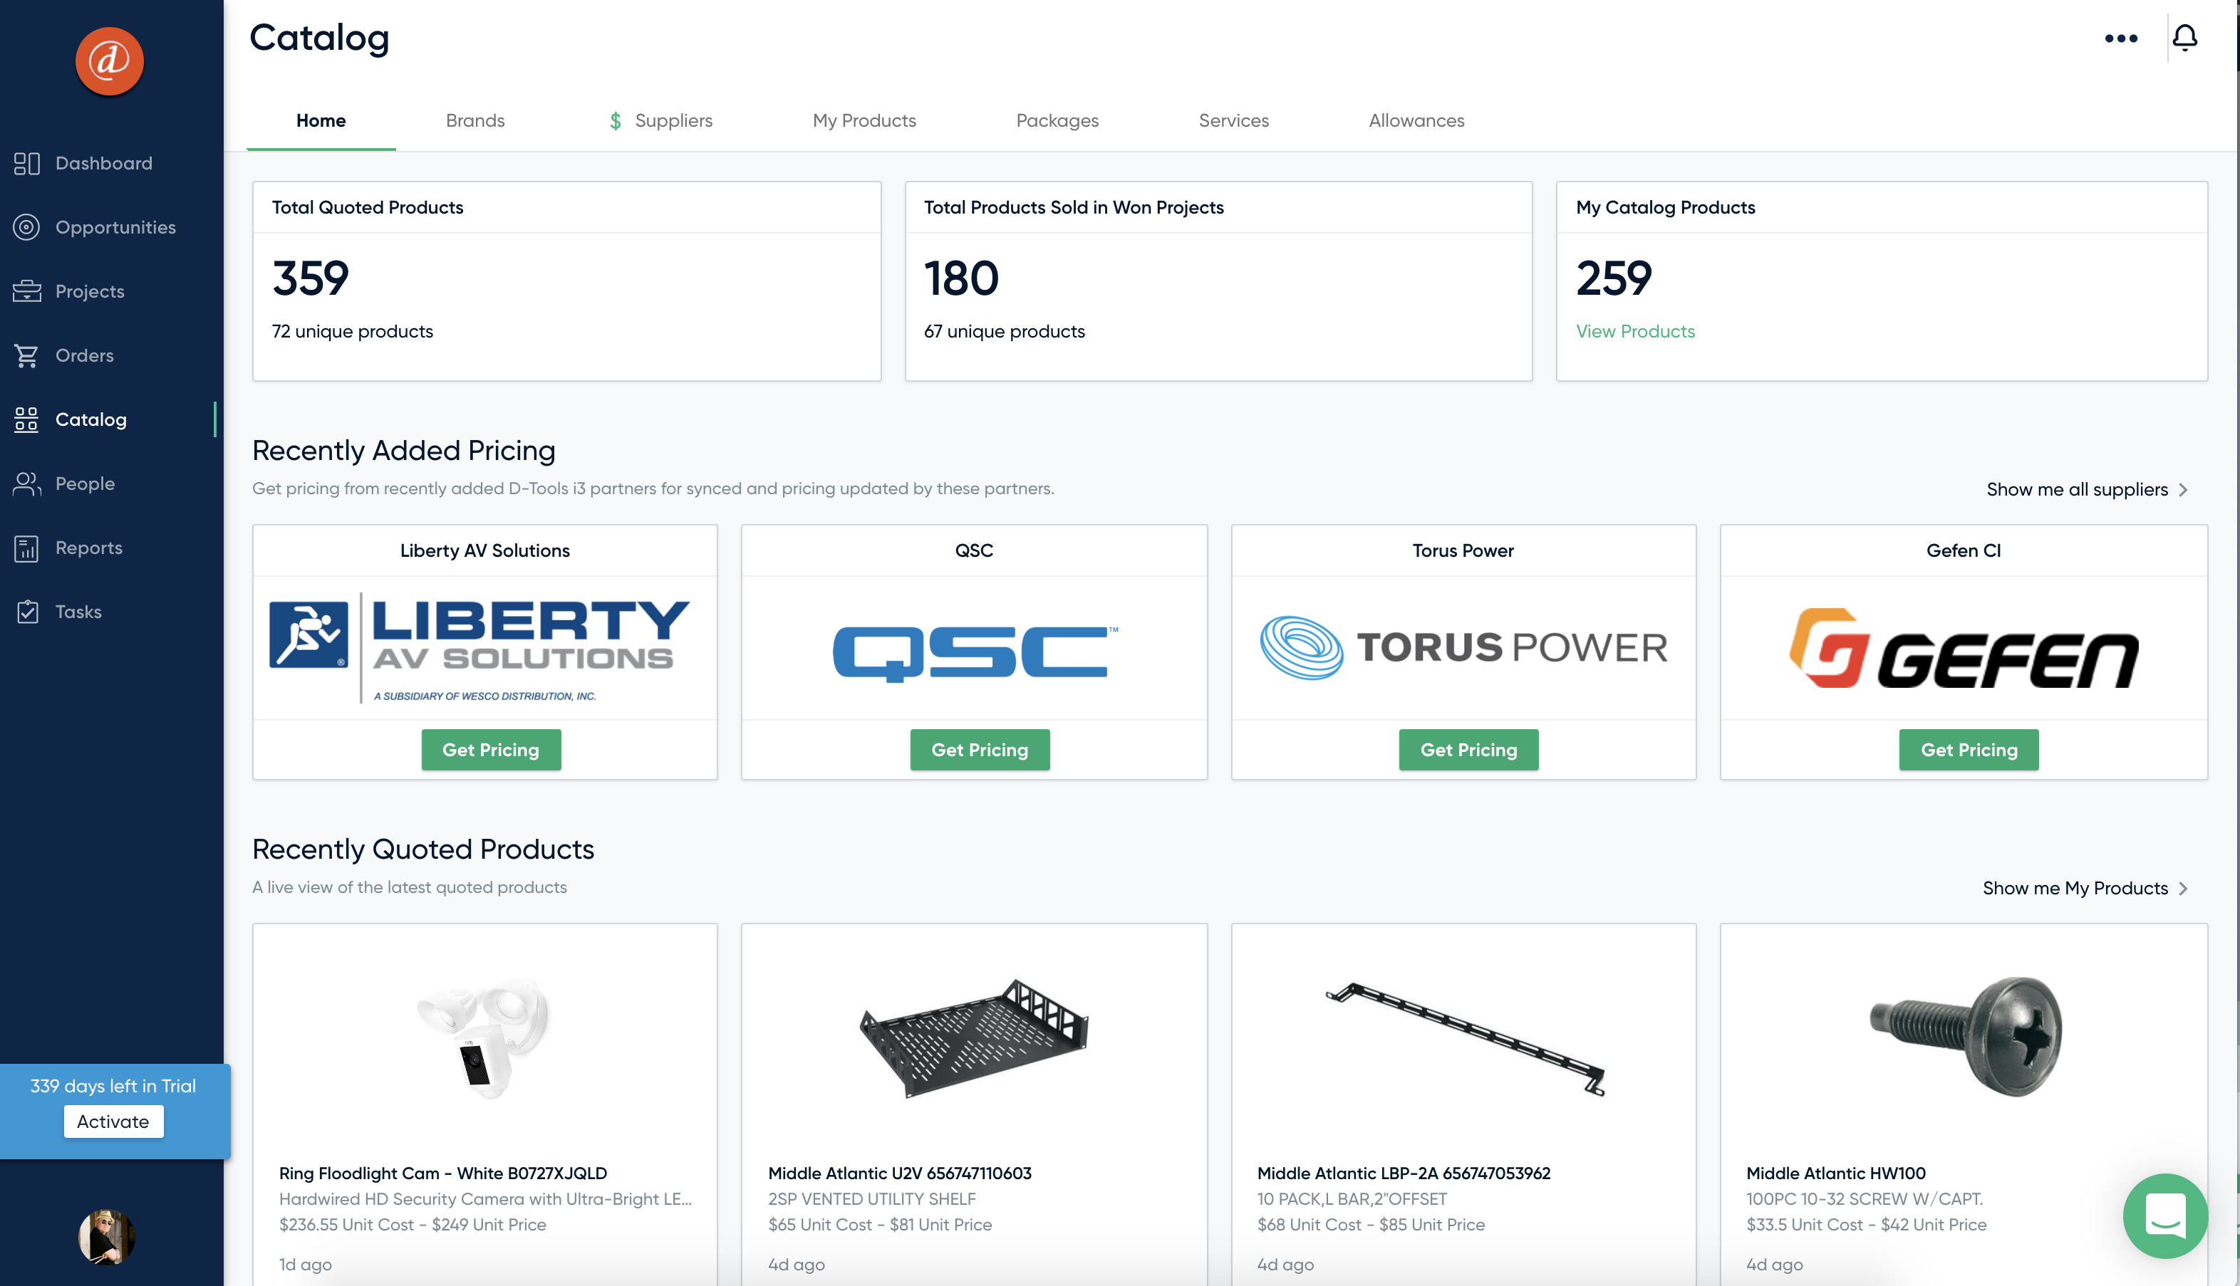This screenshot has width=2240, height=1286.
Task: Open Orders cart in sidebar
Action: point(63,355)
